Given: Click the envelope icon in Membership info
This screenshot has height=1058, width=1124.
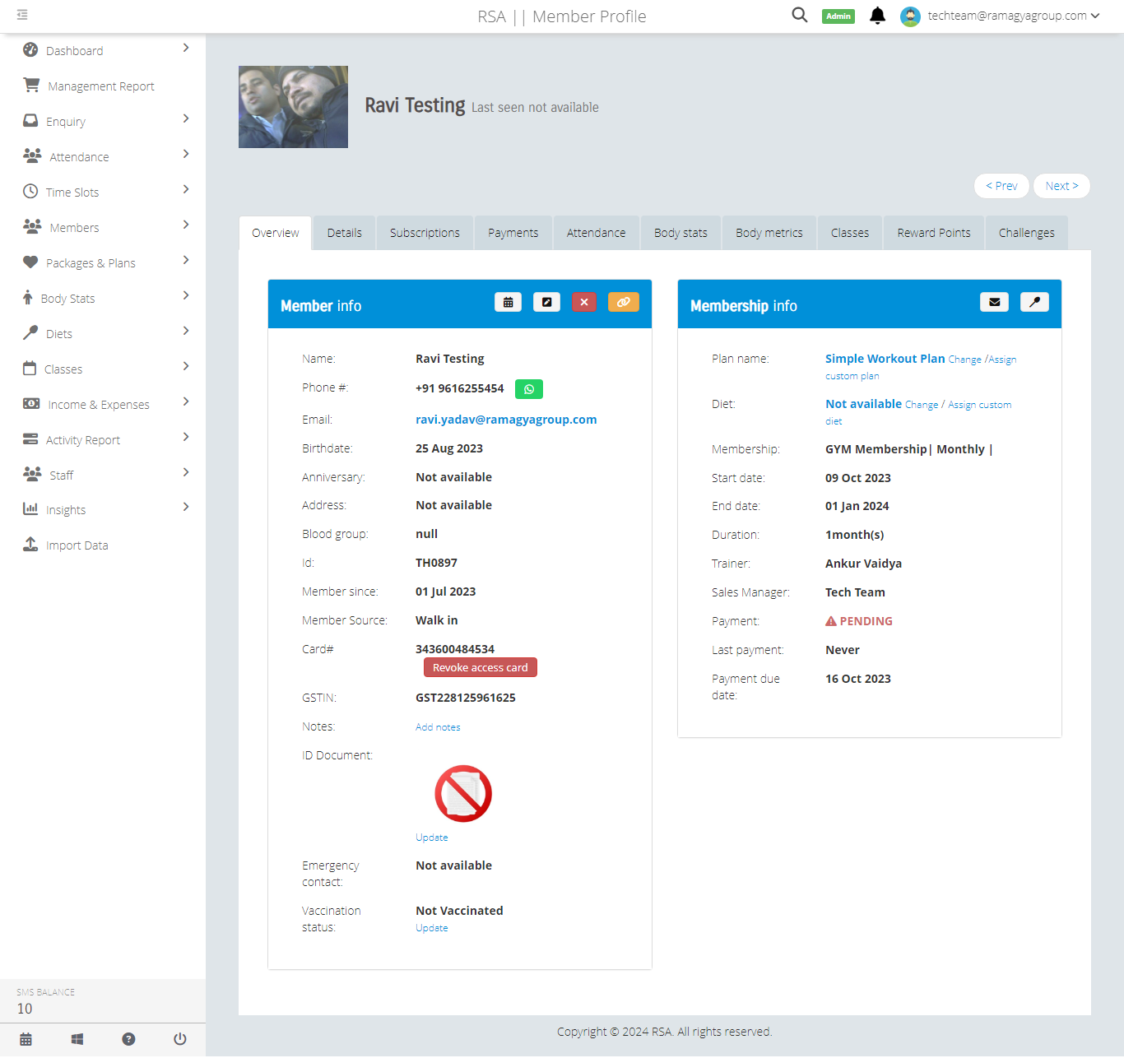Looking at the screenshot, I should pos(994,303).
